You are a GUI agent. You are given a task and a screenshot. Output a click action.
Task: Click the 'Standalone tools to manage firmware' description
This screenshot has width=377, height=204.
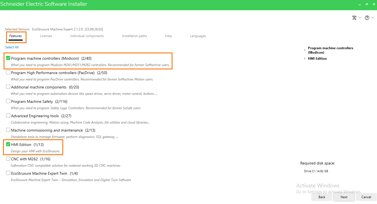65,137
